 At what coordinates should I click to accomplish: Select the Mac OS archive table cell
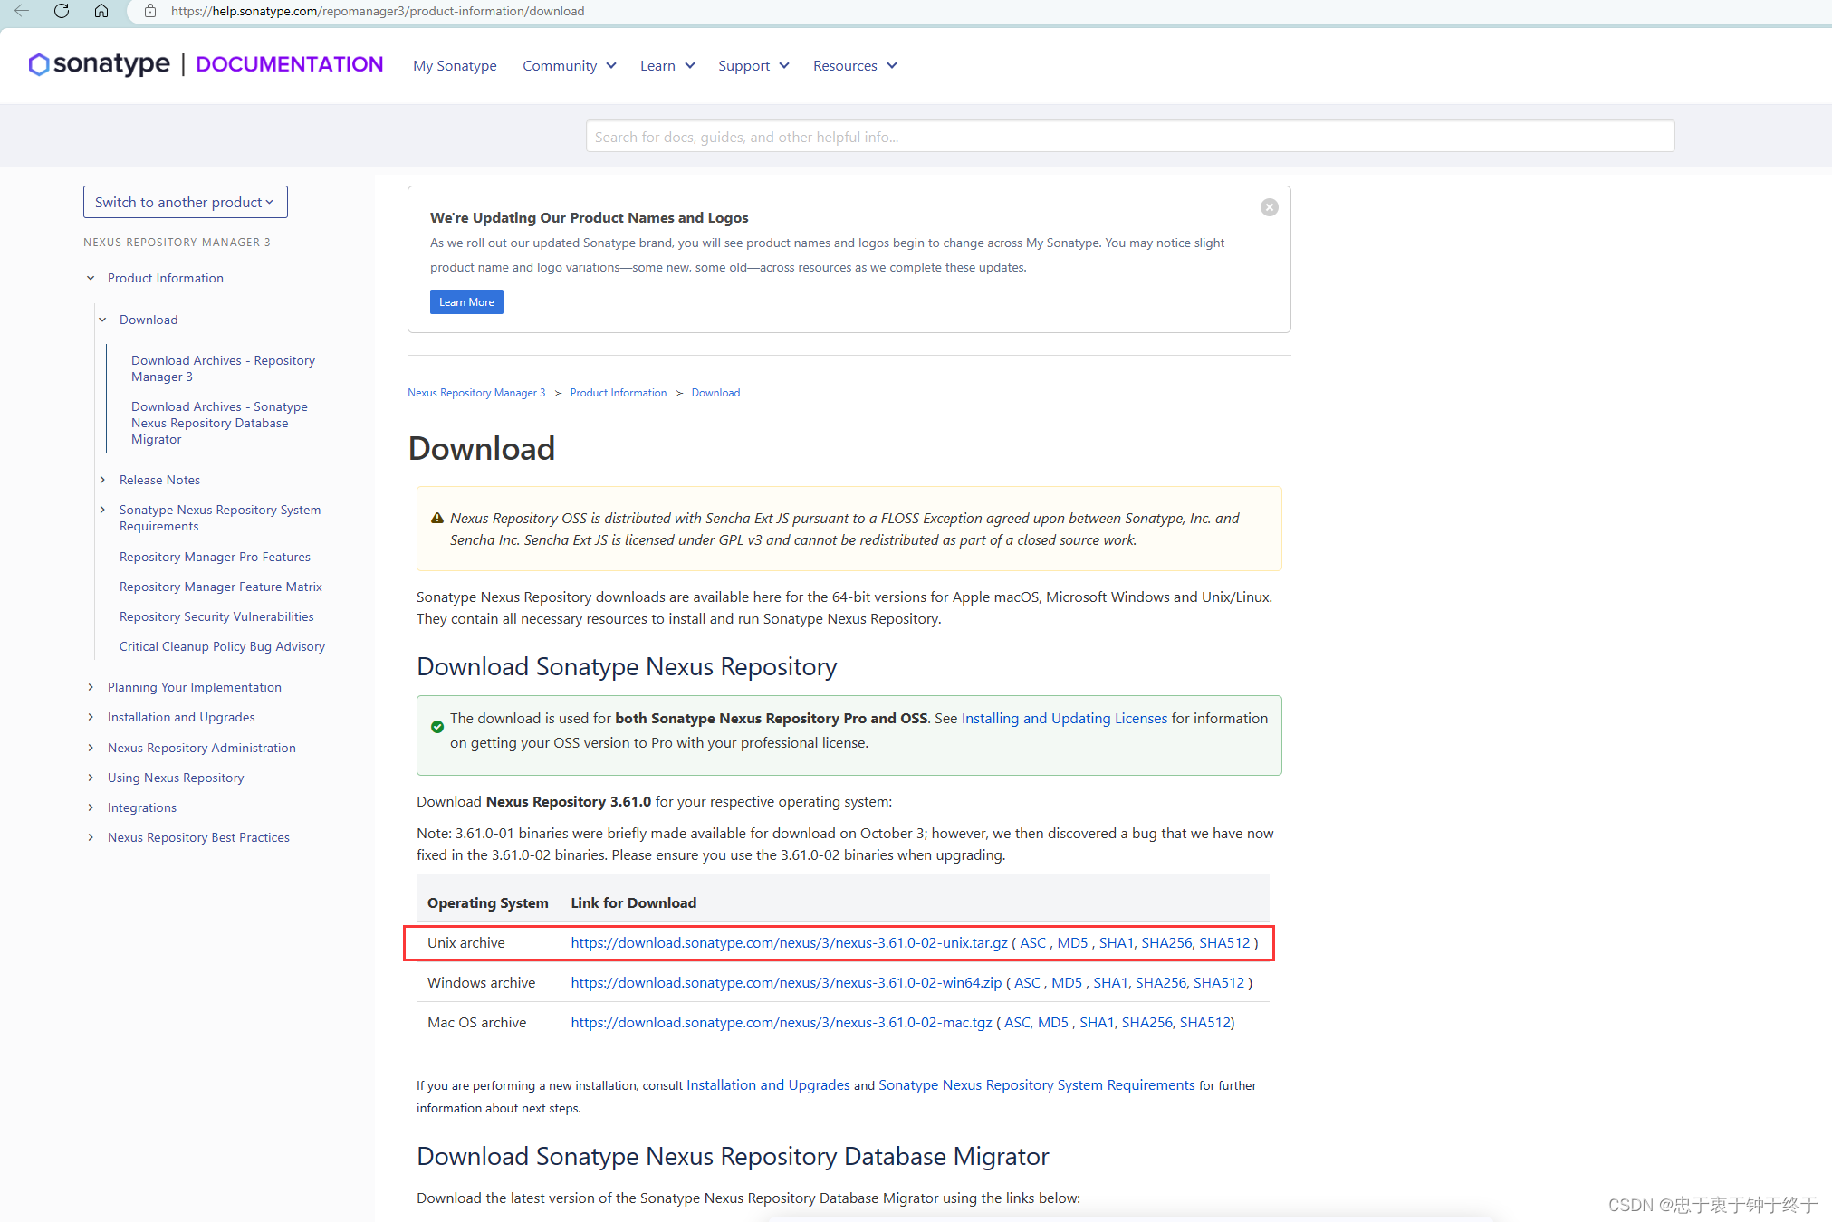[x=476, y=1022]
